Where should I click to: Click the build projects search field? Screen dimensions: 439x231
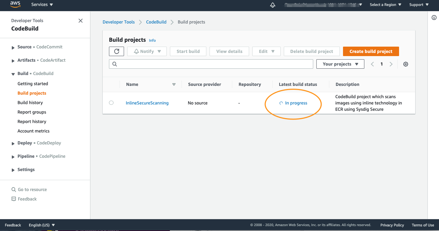211,64
